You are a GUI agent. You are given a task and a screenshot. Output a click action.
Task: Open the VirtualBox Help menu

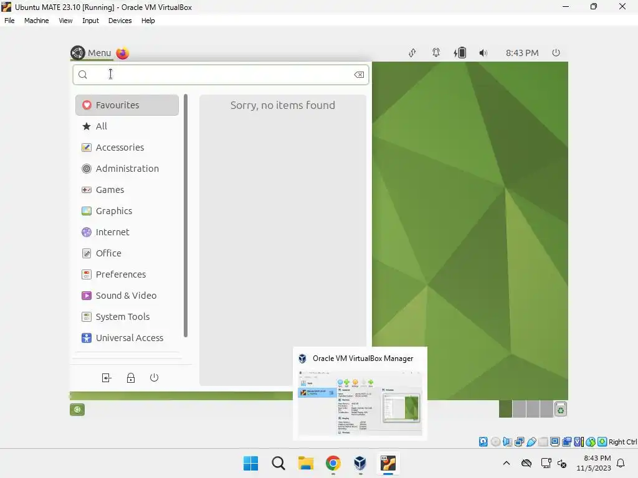pos(148,21)
